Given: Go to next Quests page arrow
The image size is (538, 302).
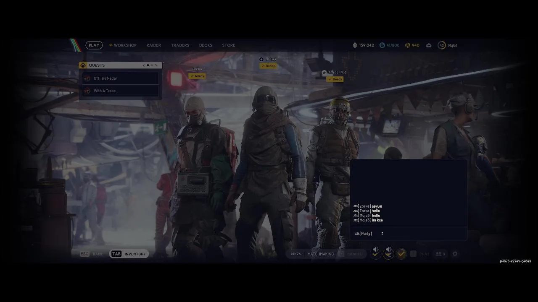Looking at the screenshot, I should pos(156,65).
